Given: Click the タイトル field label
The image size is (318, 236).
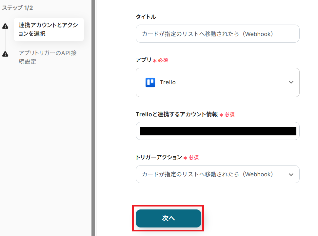Looking at the screenshot, I should (146, 17).
